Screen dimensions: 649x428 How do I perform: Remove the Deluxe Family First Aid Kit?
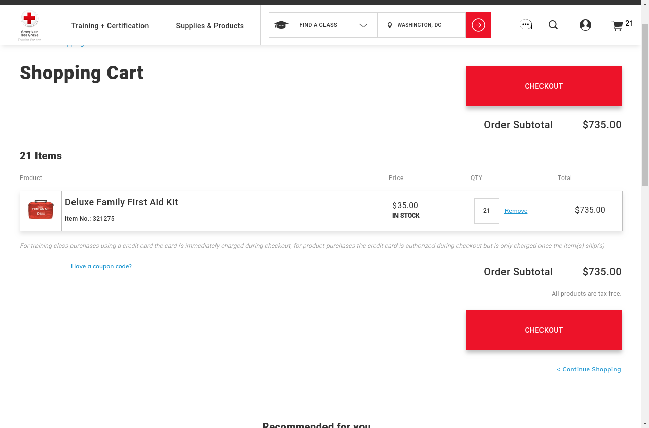pos(516,211)
